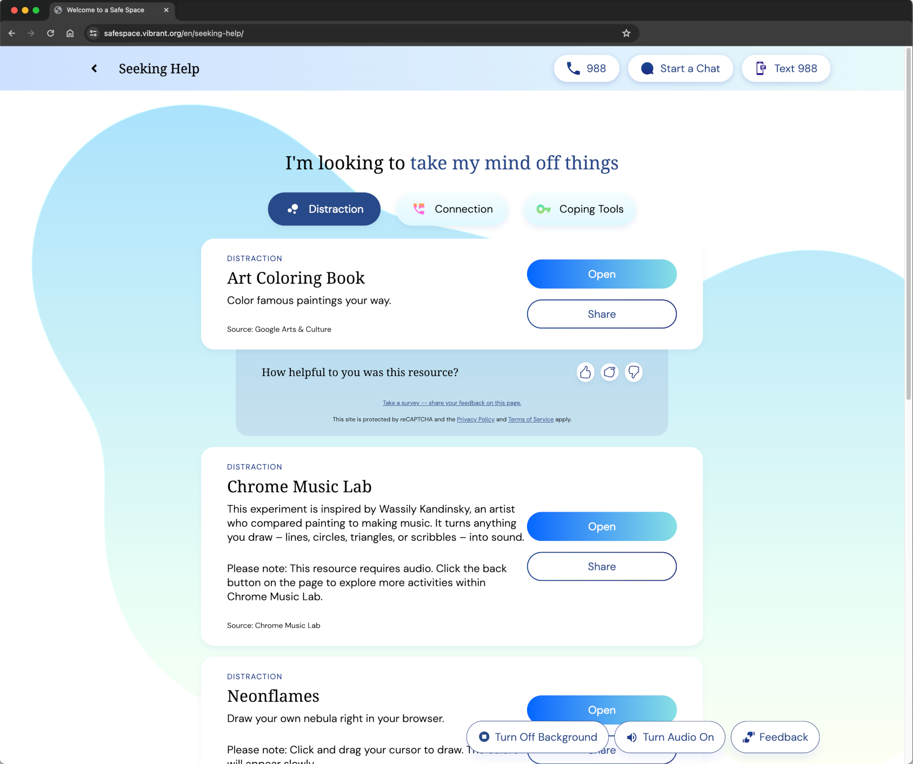Select the Distraction tab

point(324,209)
